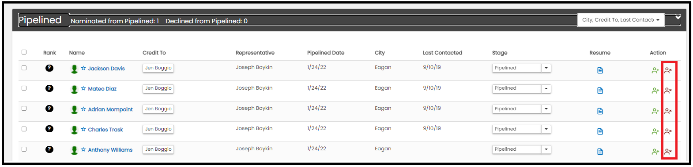Tick the checkbox for Jackson Davis row
This screenshot has width=693, height=167.
coord(24,68)
